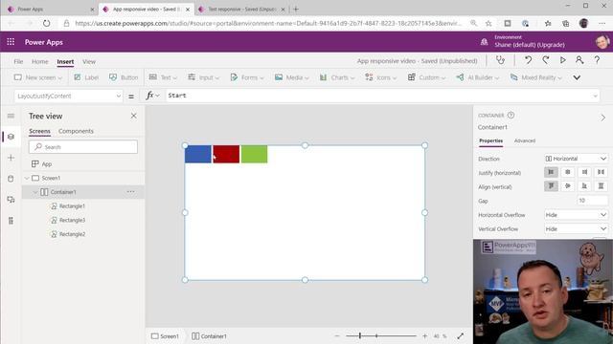Set Align vertical to Center
The height and width of the screenshot is (344, 613).
coord(568,186)
